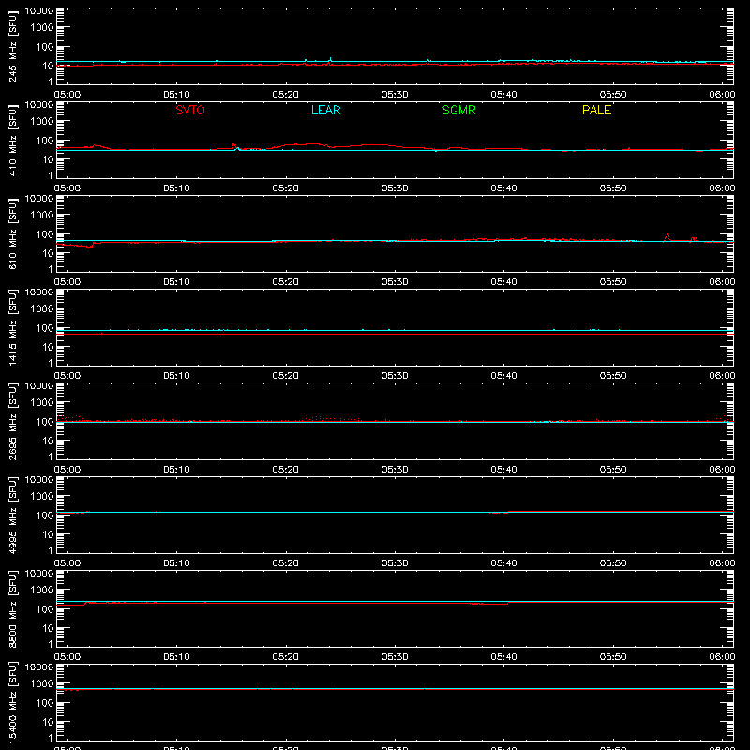Click 05:10 time label below 610 MHz panel
The image size is (750, 750).
(176, 282)
